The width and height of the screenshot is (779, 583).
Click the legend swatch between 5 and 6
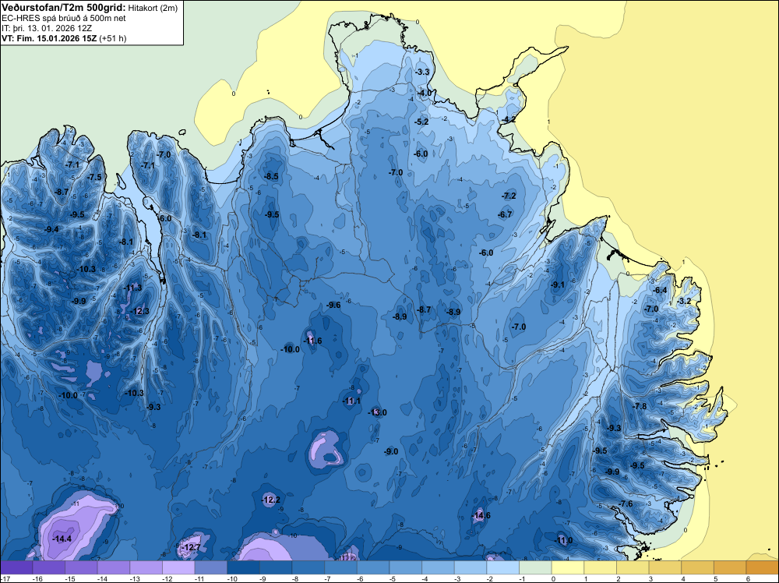pyautogui.click(x=731, y=567)
